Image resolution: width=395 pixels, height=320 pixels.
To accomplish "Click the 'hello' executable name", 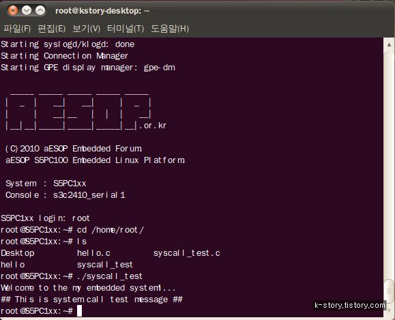I will [x=13, y=265].
